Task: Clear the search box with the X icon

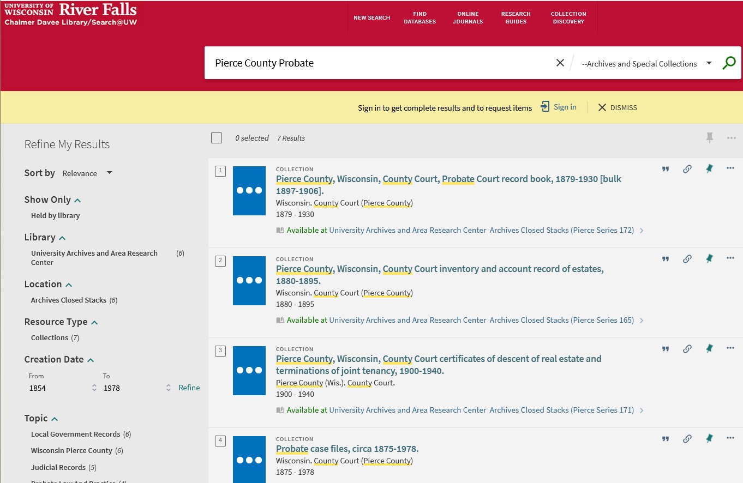Action: point(560,63)
